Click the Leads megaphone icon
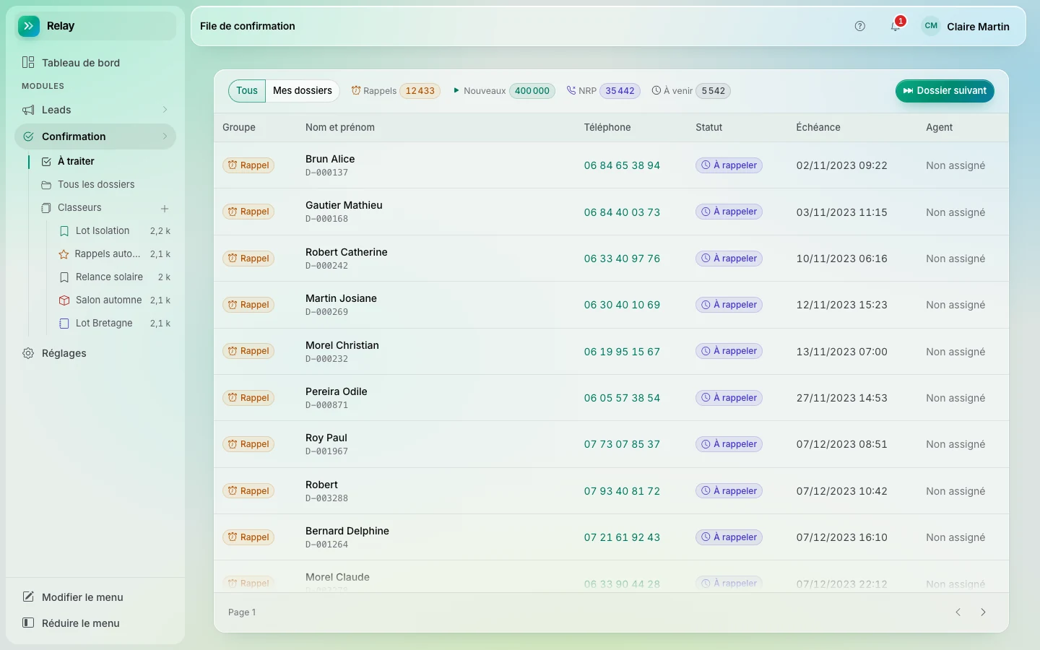1040x650 pixels. pyautogui.click(x=28, y=110)
